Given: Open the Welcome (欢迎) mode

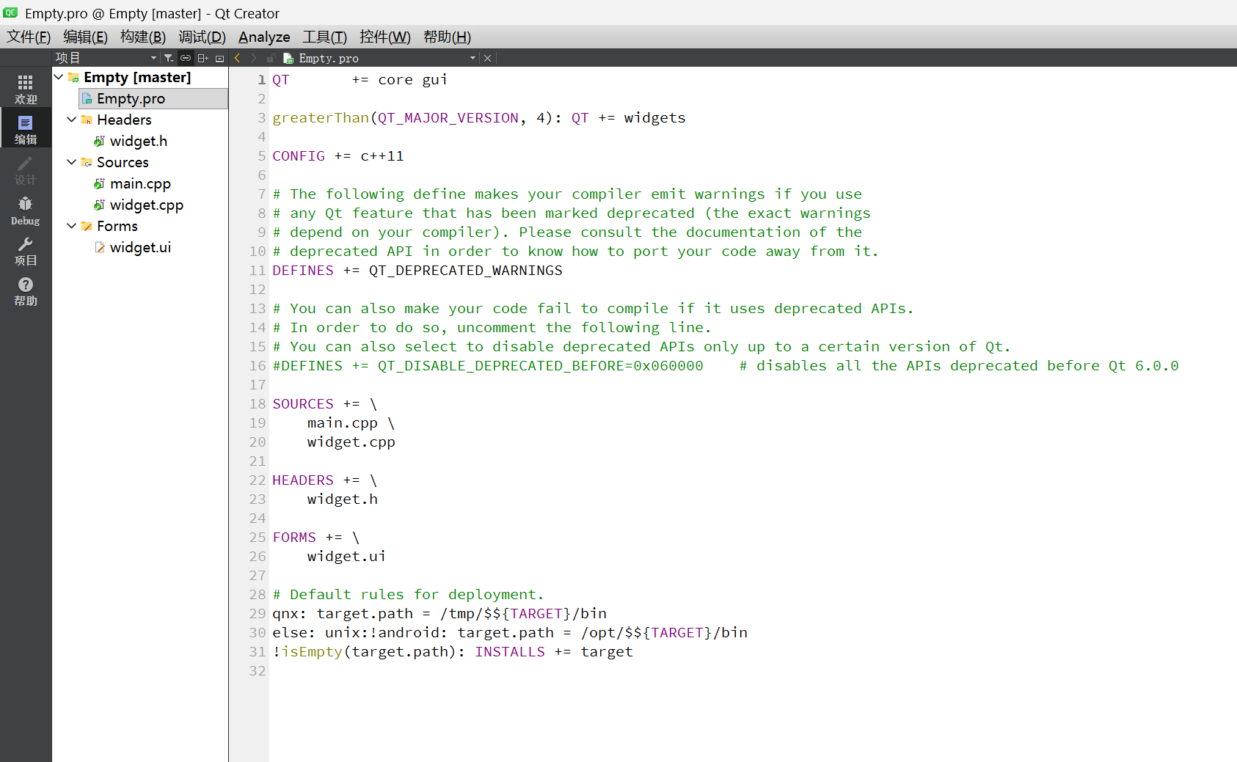Looking at the screenshot, I should point(26,89).
